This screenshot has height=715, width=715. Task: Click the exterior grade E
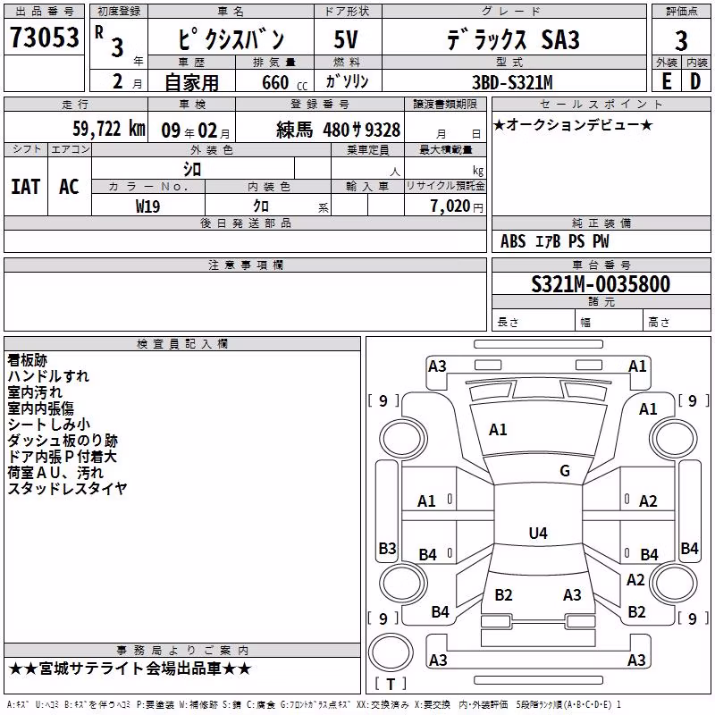coord(666,81)
